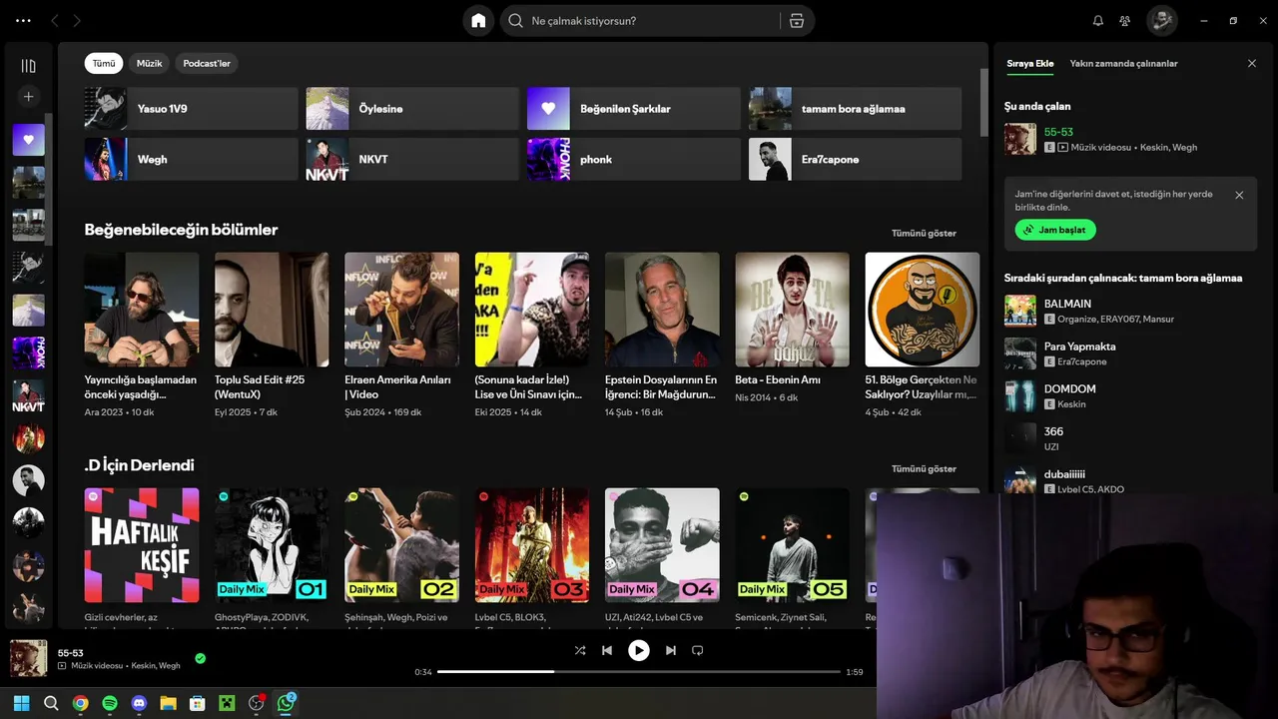1278x719 pixels.
Task: Go forward with the right arrow
Action: point(77,20)
